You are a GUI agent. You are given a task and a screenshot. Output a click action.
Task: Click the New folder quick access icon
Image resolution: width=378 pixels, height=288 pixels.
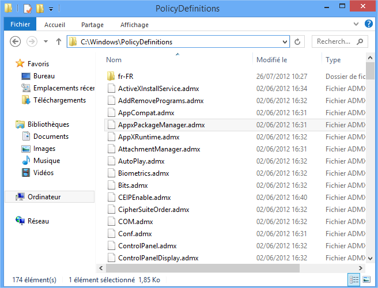pos(40,9)
